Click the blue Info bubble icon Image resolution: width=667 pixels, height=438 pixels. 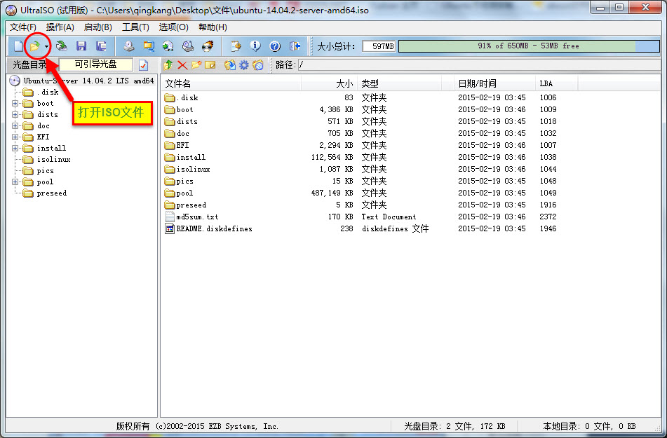point(255,46)
